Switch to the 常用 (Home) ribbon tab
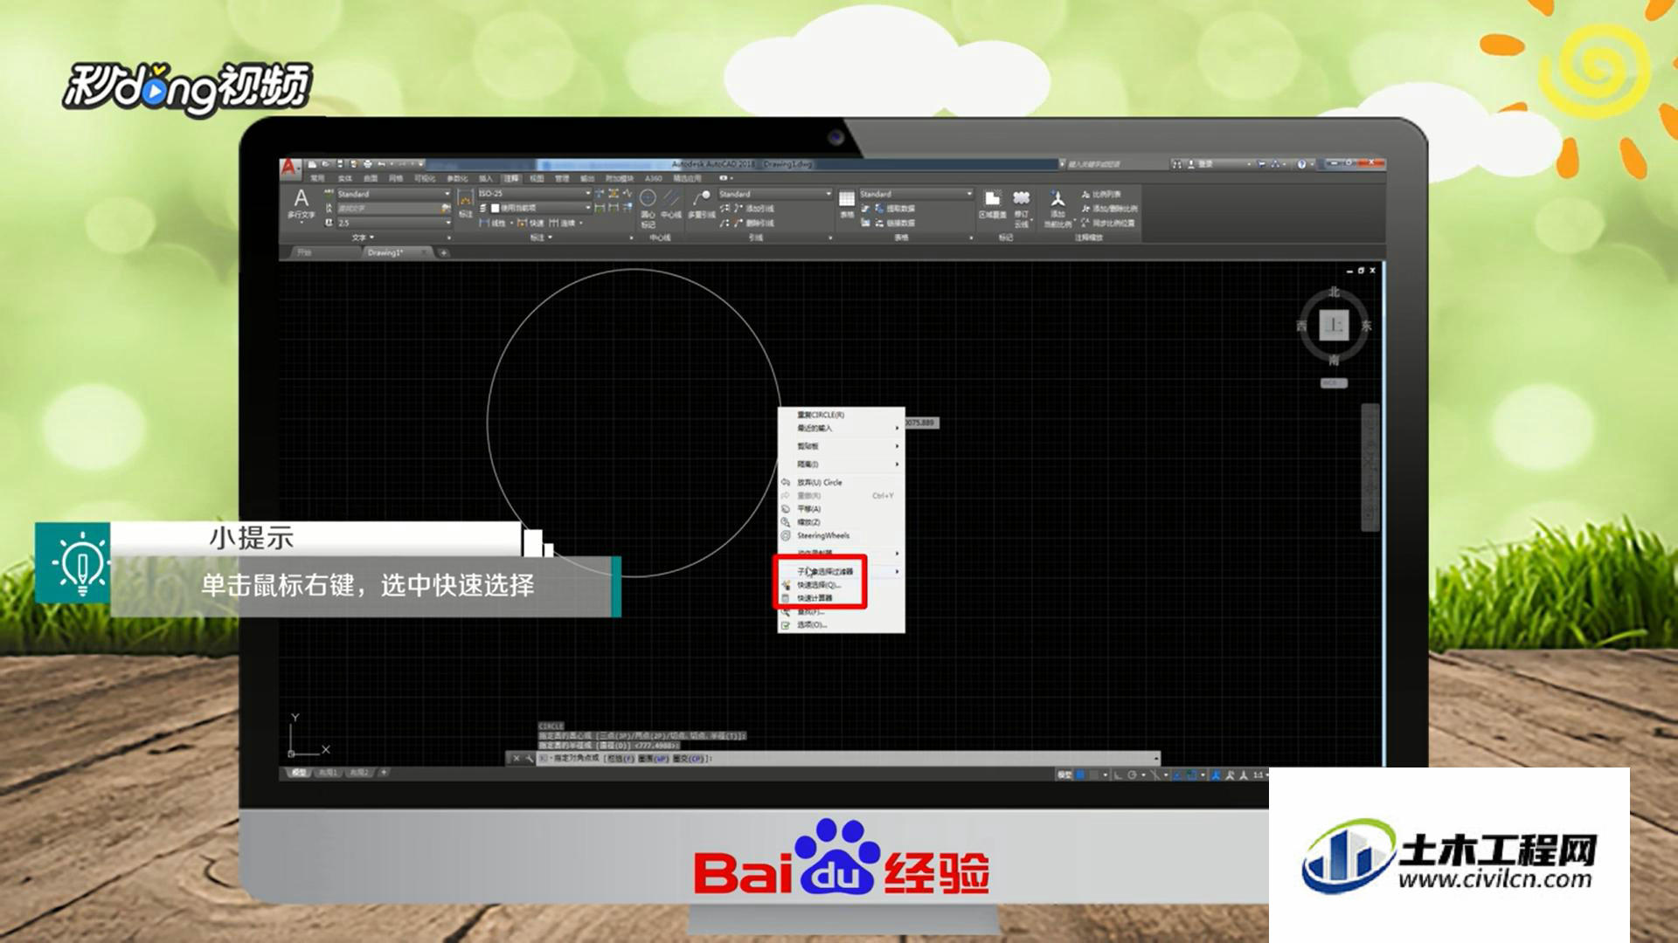 click(317, 179)
